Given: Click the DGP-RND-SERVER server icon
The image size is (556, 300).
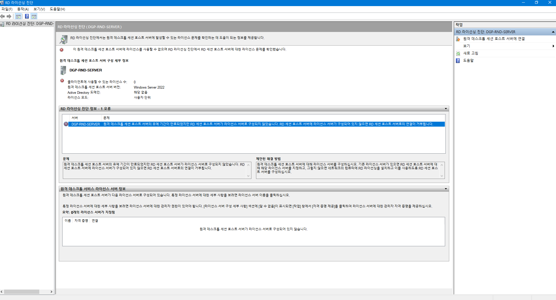Looking at the screenshot, I should point(63,70).
